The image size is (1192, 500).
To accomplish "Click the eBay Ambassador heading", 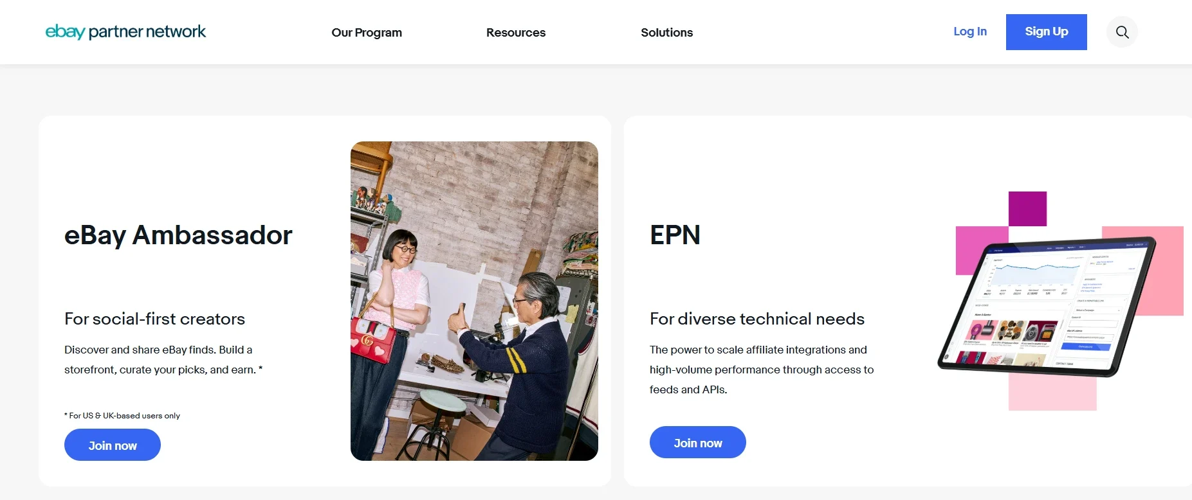I will tap(178, 235).
